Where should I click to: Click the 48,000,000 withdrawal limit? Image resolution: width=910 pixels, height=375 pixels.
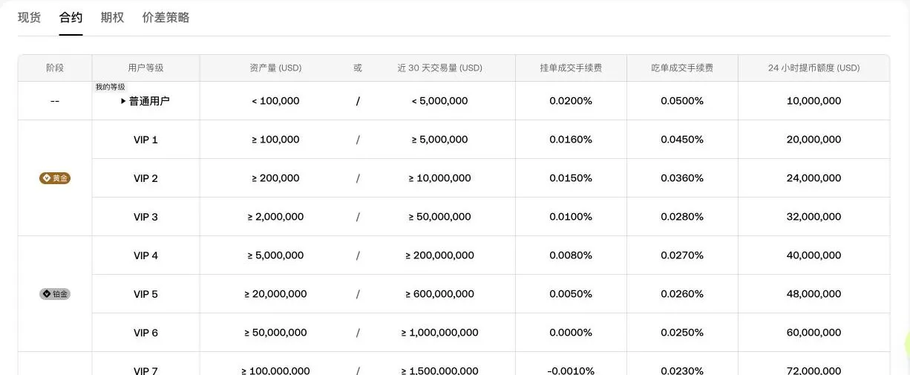pos(814,294)
